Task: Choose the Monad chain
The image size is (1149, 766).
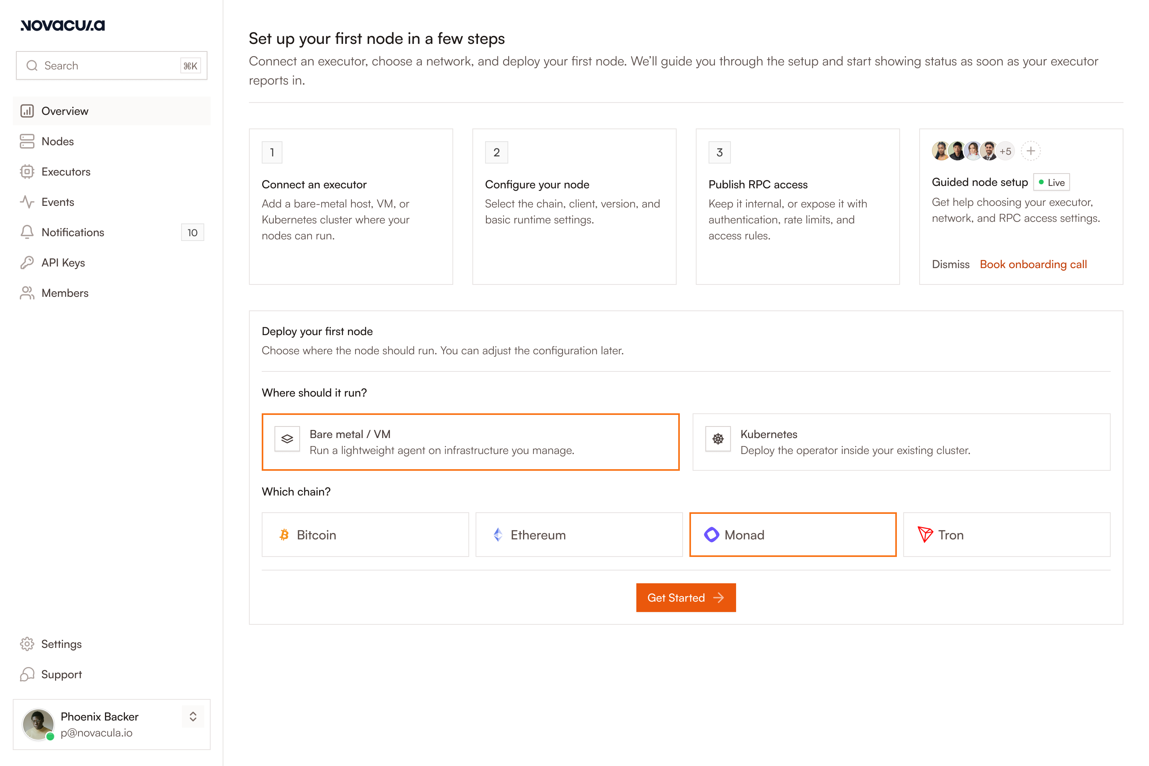Action: 793,535
